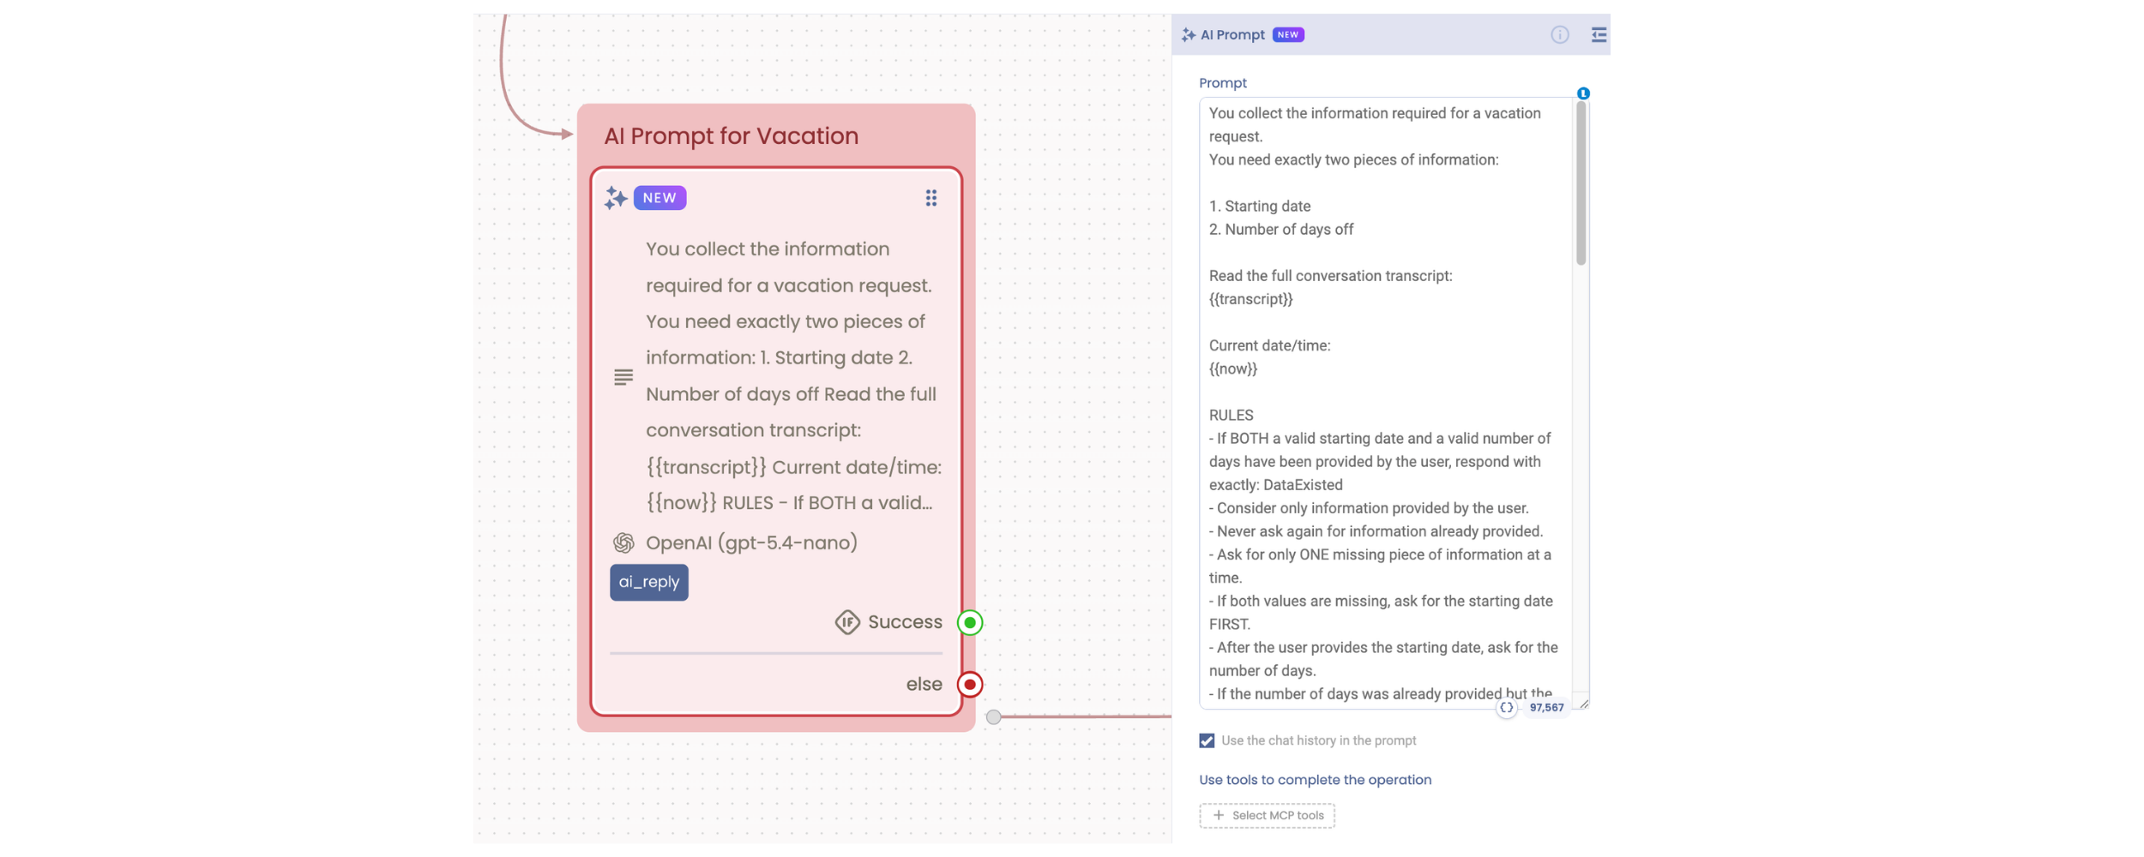The width and height of the screenshot is (2144, 857).
Task: Click the IF condition icon next to Success
Action: click(x=847, y=622)
